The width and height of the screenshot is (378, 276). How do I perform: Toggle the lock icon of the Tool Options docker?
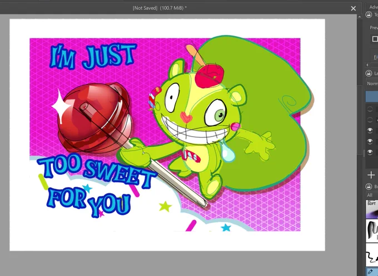[369, 14]
